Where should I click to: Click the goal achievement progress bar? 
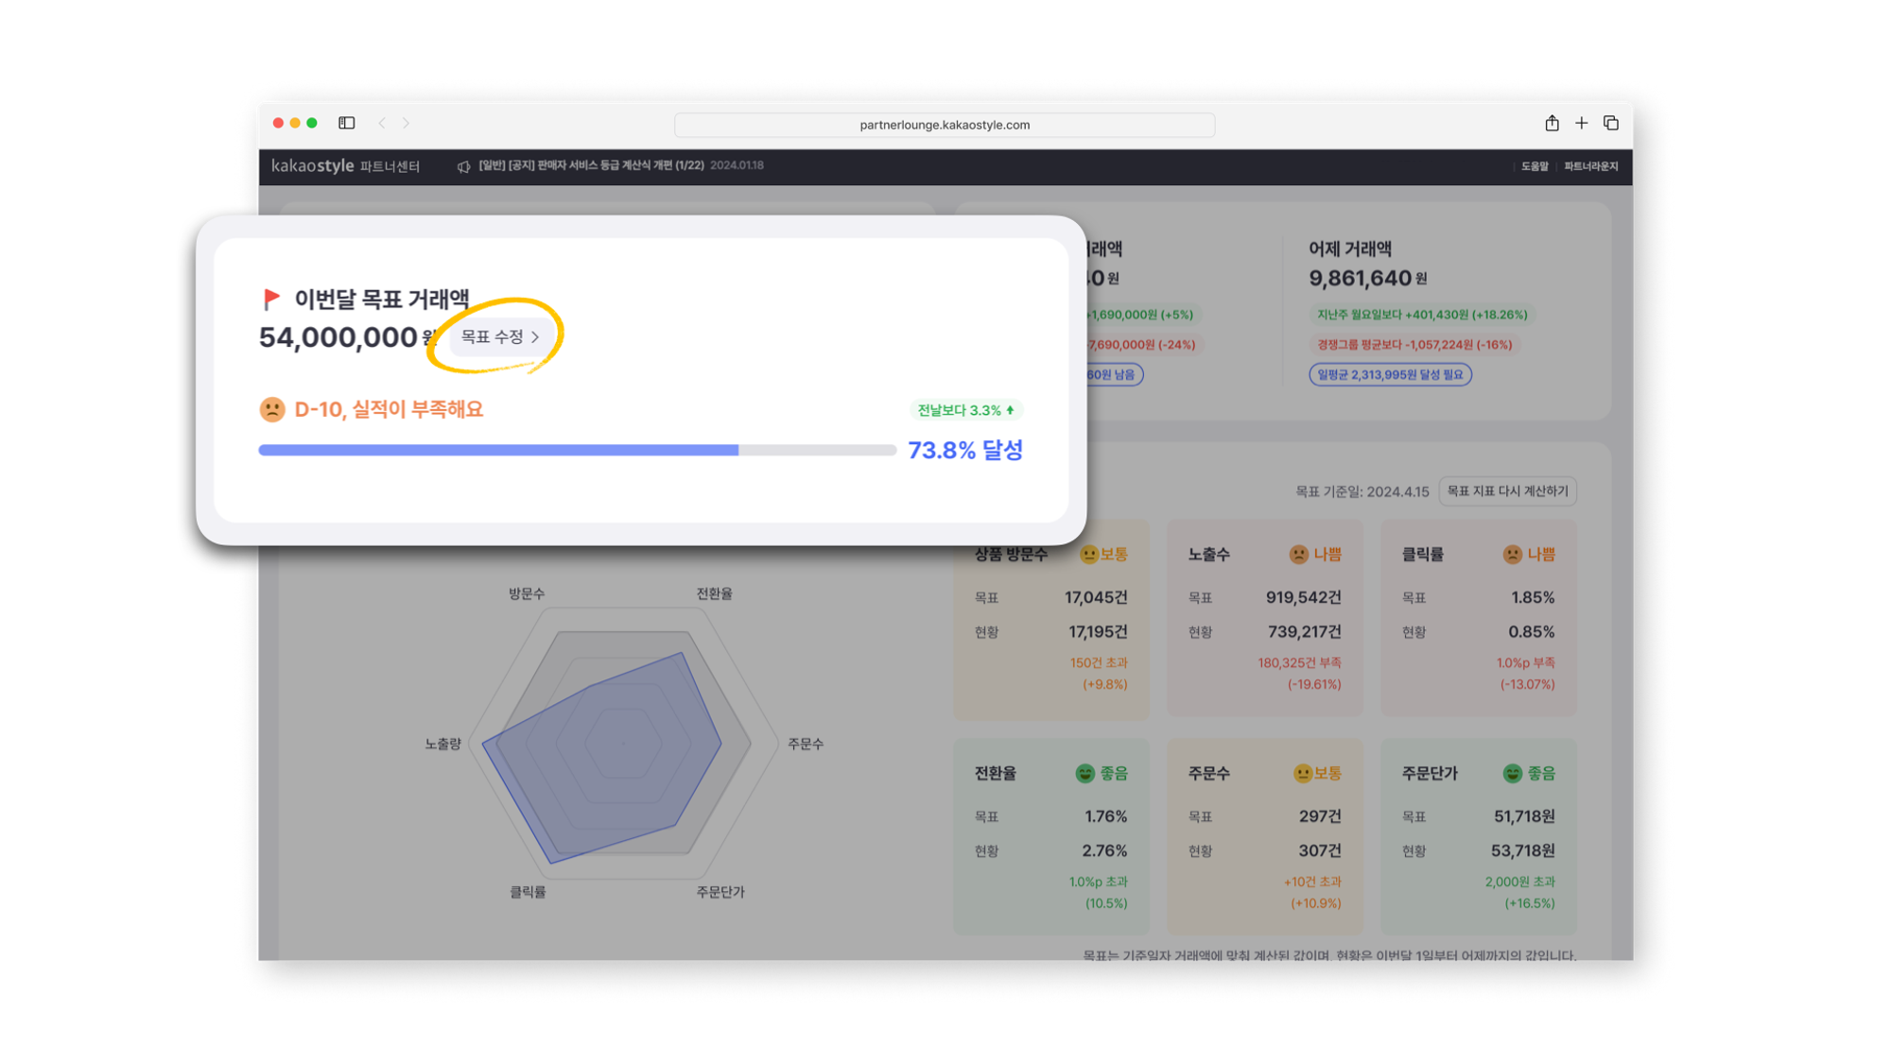(x=577, y=451)
